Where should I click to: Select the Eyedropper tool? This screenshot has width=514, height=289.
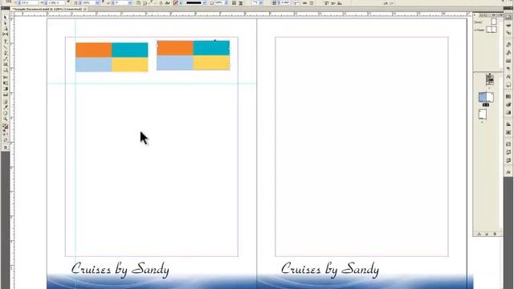tap(6, 108)
